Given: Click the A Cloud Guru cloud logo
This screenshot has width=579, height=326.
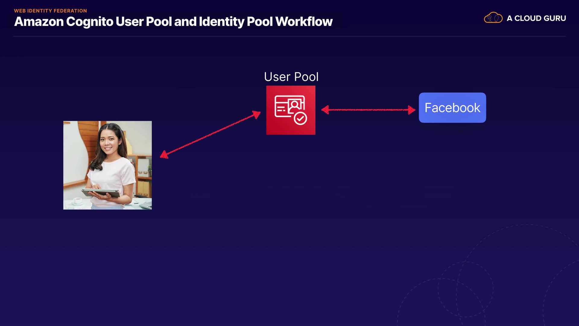Looking at the screenshot, I should click(493, 18).
